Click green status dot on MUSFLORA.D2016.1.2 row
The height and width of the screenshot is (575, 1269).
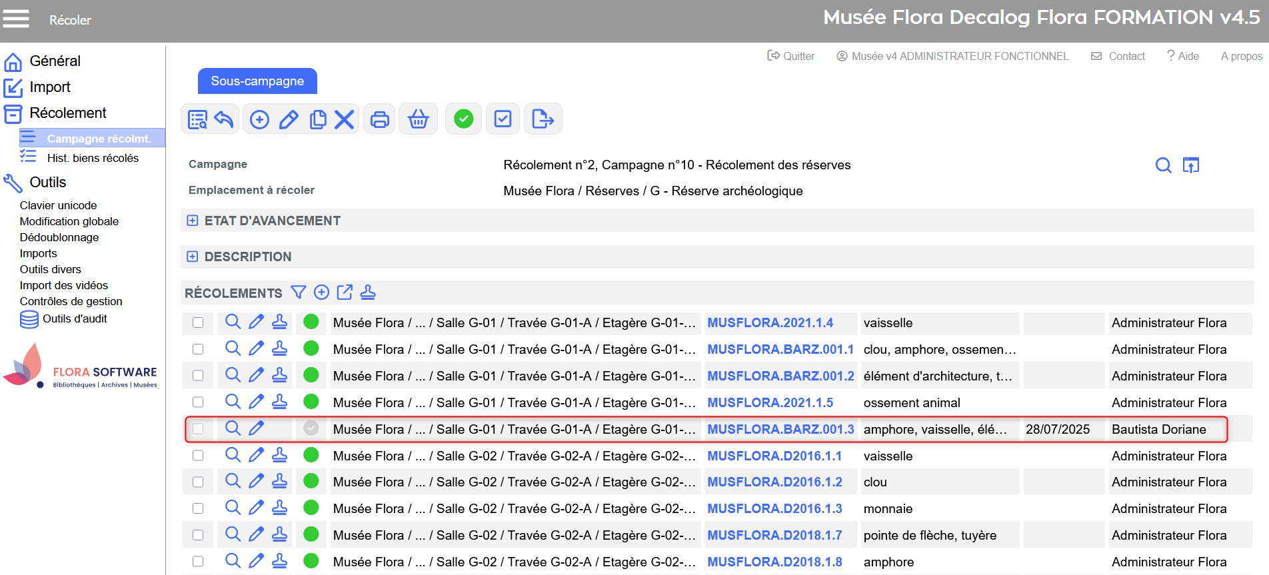pyautogui.click(x=311, y=482)
